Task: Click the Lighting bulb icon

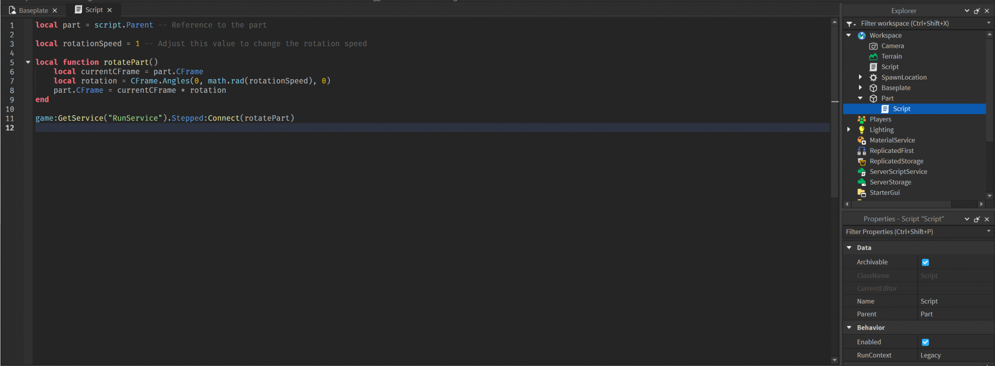Action: pos(861,130)
